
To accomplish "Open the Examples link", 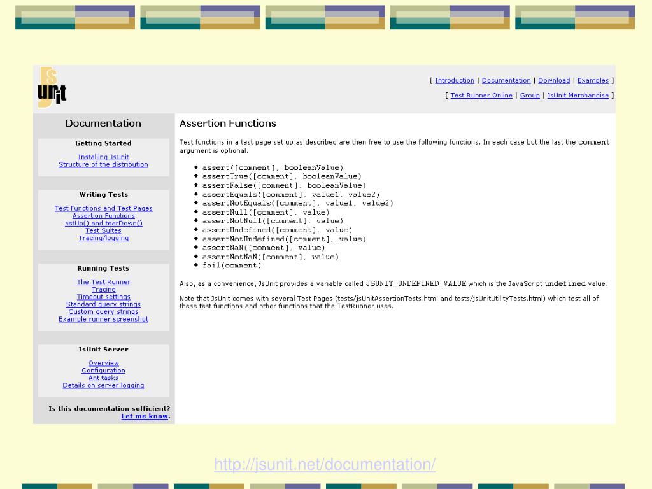I will (593, 81).
